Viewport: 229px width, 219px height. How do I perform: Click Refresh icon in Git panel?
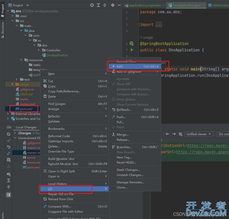[9, 134]
